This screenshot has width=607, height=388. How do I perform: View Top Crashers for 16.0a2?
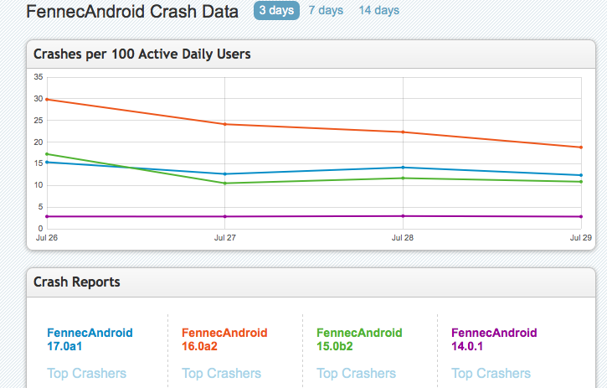(222, 373)
